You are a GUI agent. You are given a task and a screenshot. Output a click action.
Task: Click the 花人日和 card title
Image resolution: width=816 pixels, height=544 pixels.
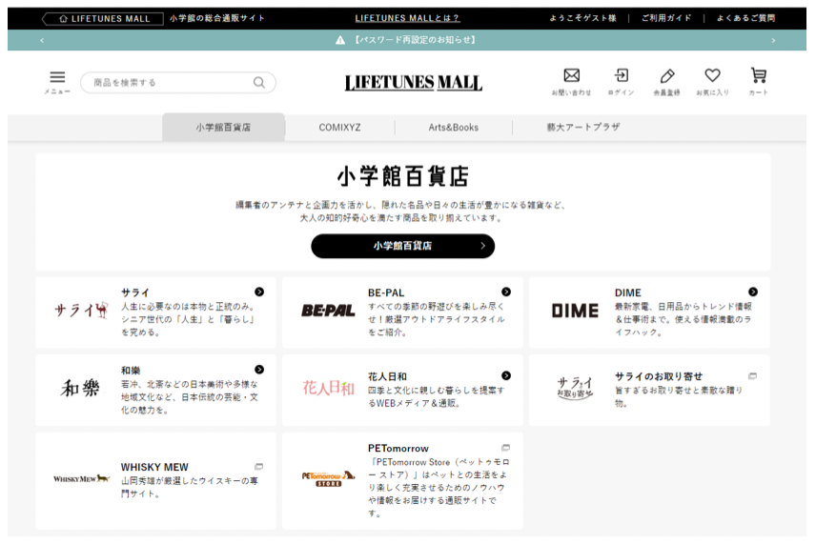[x=387, y=376]
